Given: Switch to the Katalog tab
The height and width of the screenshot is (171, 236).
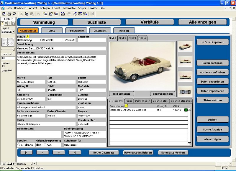Looking at the screenshot, I should [x=124, y=31].
